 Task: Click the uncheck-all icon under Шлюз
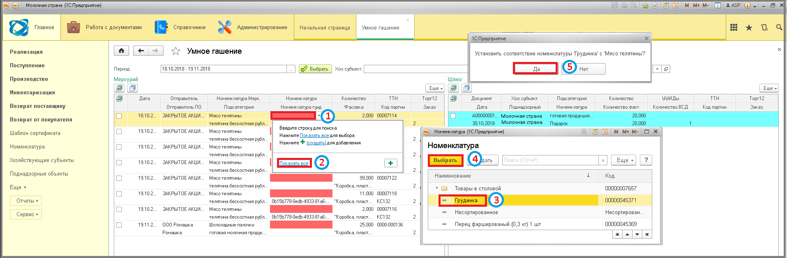point(466,88)
